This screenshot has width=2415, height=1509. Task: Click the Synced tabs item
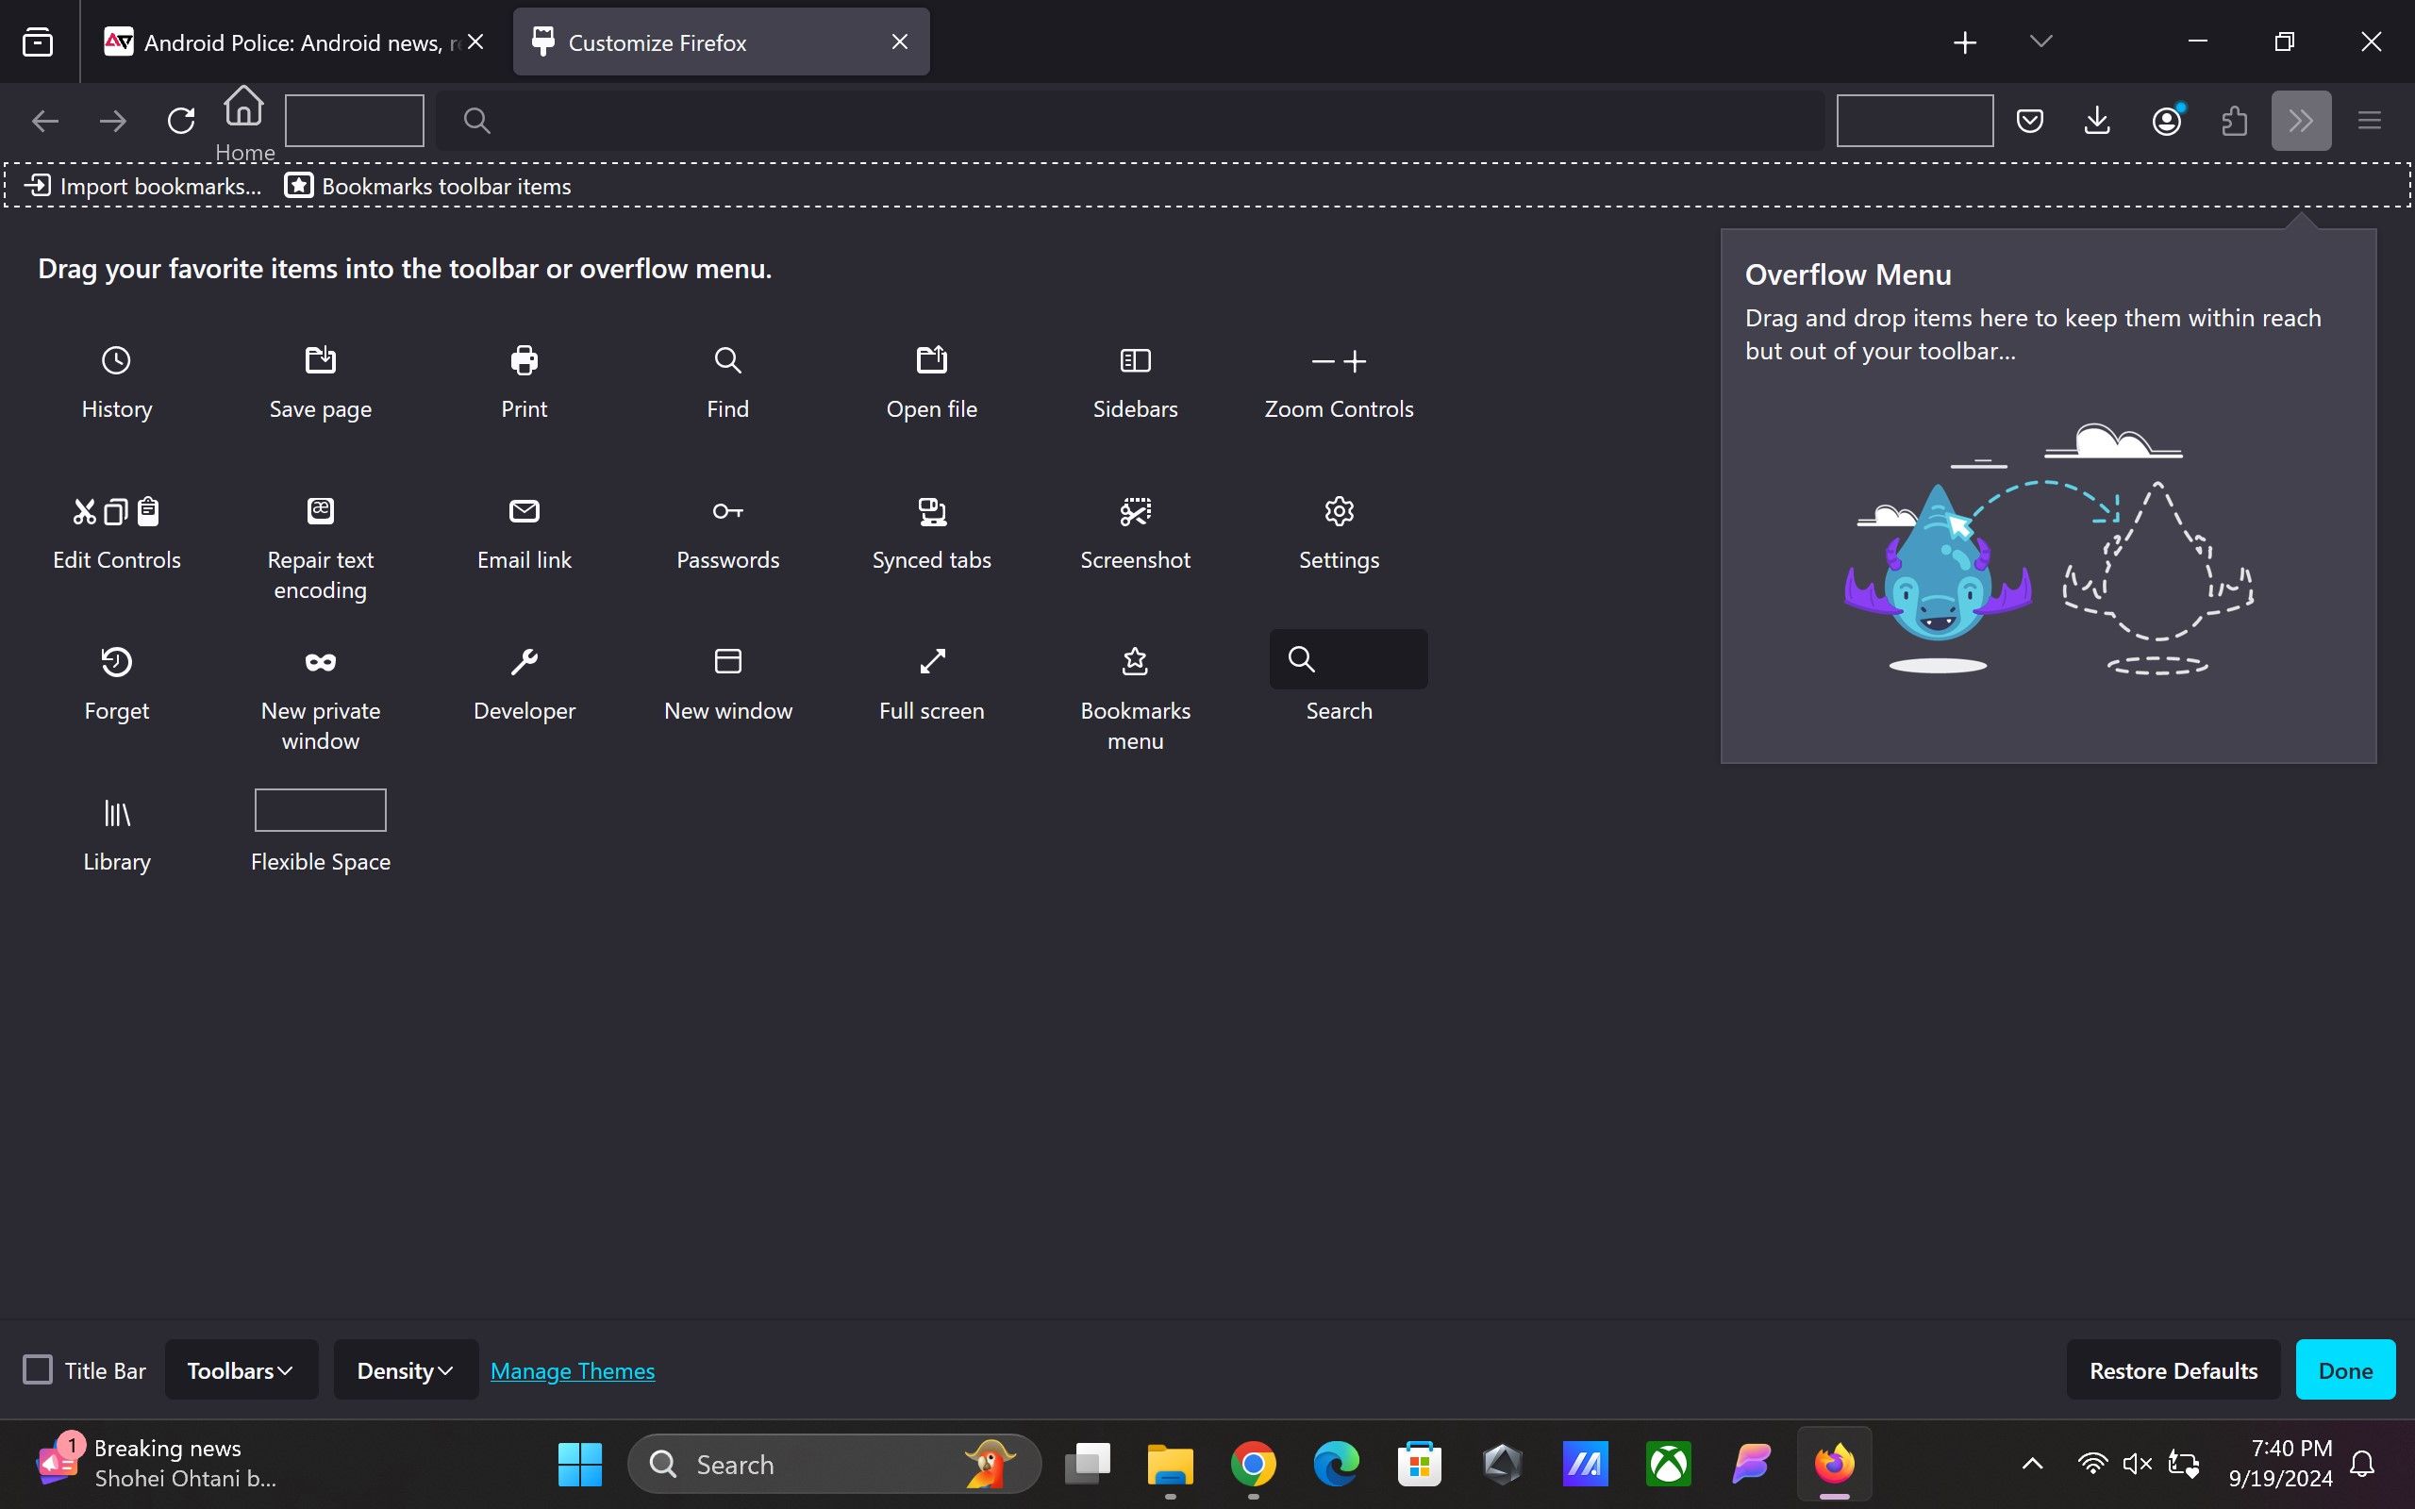point(931,529)
